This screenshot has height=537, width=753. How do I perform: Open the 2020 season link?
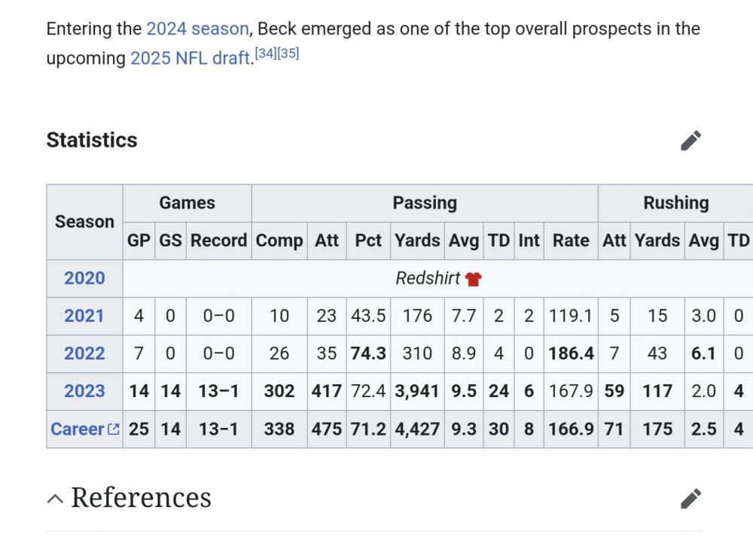[84, 278]
